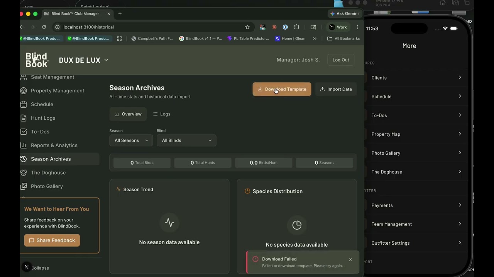Screen dimensions: 494x277
Task: Click the Import Data upload icon
Action: (x=322, y=89)
